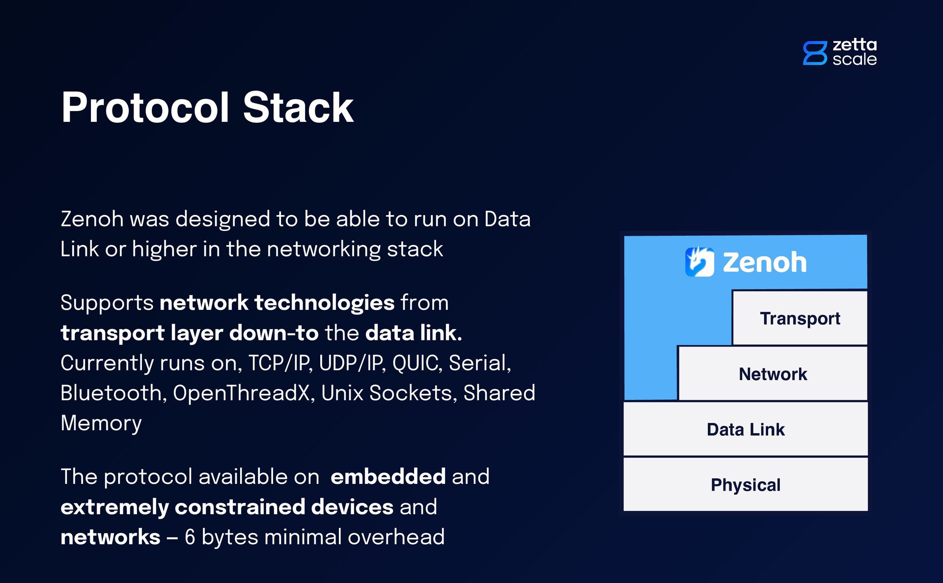Select the Network layer box
This screenshot has width=943, height=583.
(773, 374)
